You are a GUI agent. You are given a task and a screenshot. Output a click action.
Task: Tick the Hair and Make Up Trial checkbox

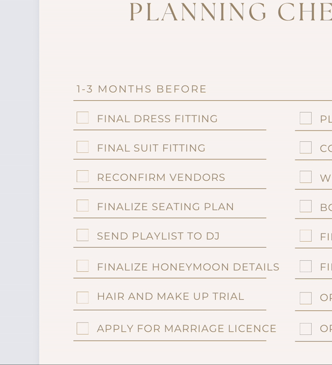tap(82, 298)
